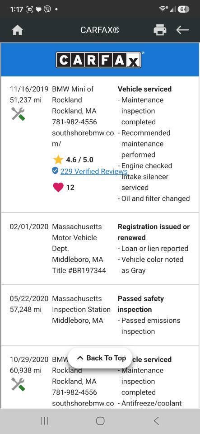
Task: Click the wrench service icon for 10/29/2020
Action: (18, 384)
